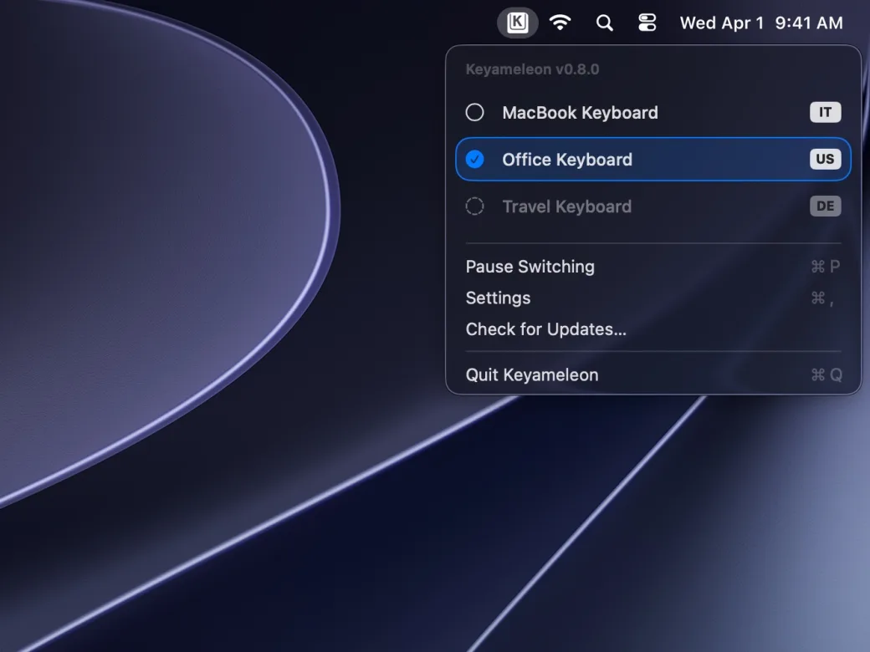Open Spotlight search magnifier icon
The height and width of the screenshot is (652, 870).
604,23
